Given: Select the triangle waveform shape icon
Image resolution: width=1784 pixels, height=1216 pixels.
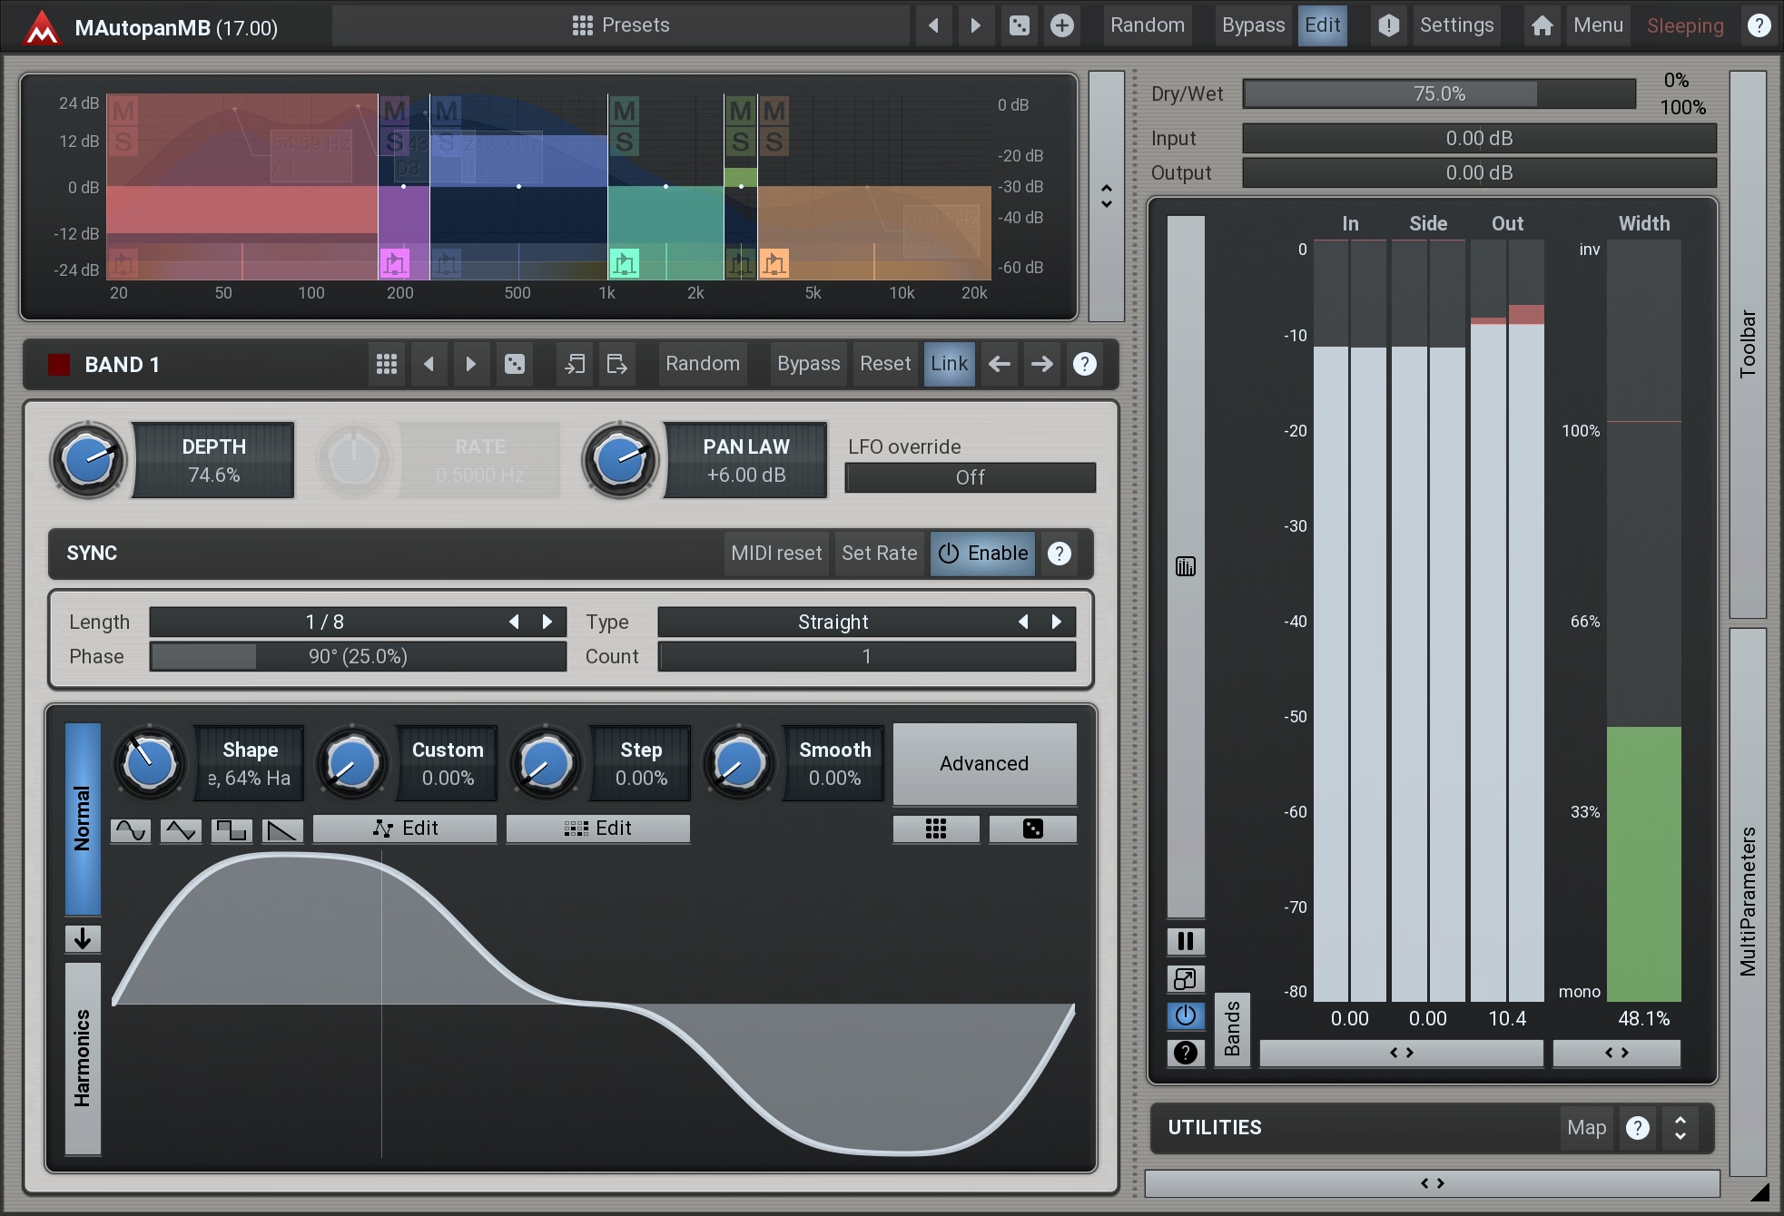Looking at the screenshot, I should tap(181, 829).
